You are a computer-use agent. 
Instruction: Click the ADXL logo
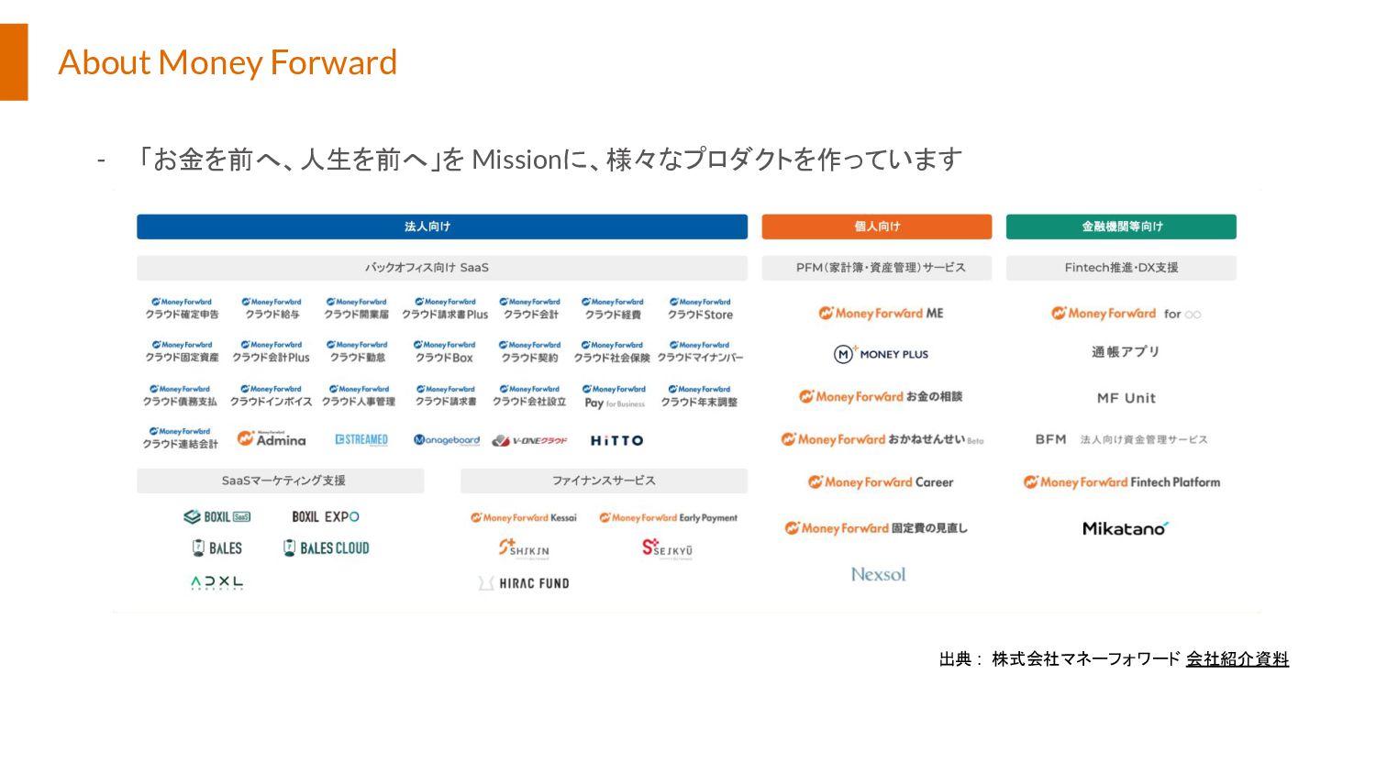tap(217, 582)
